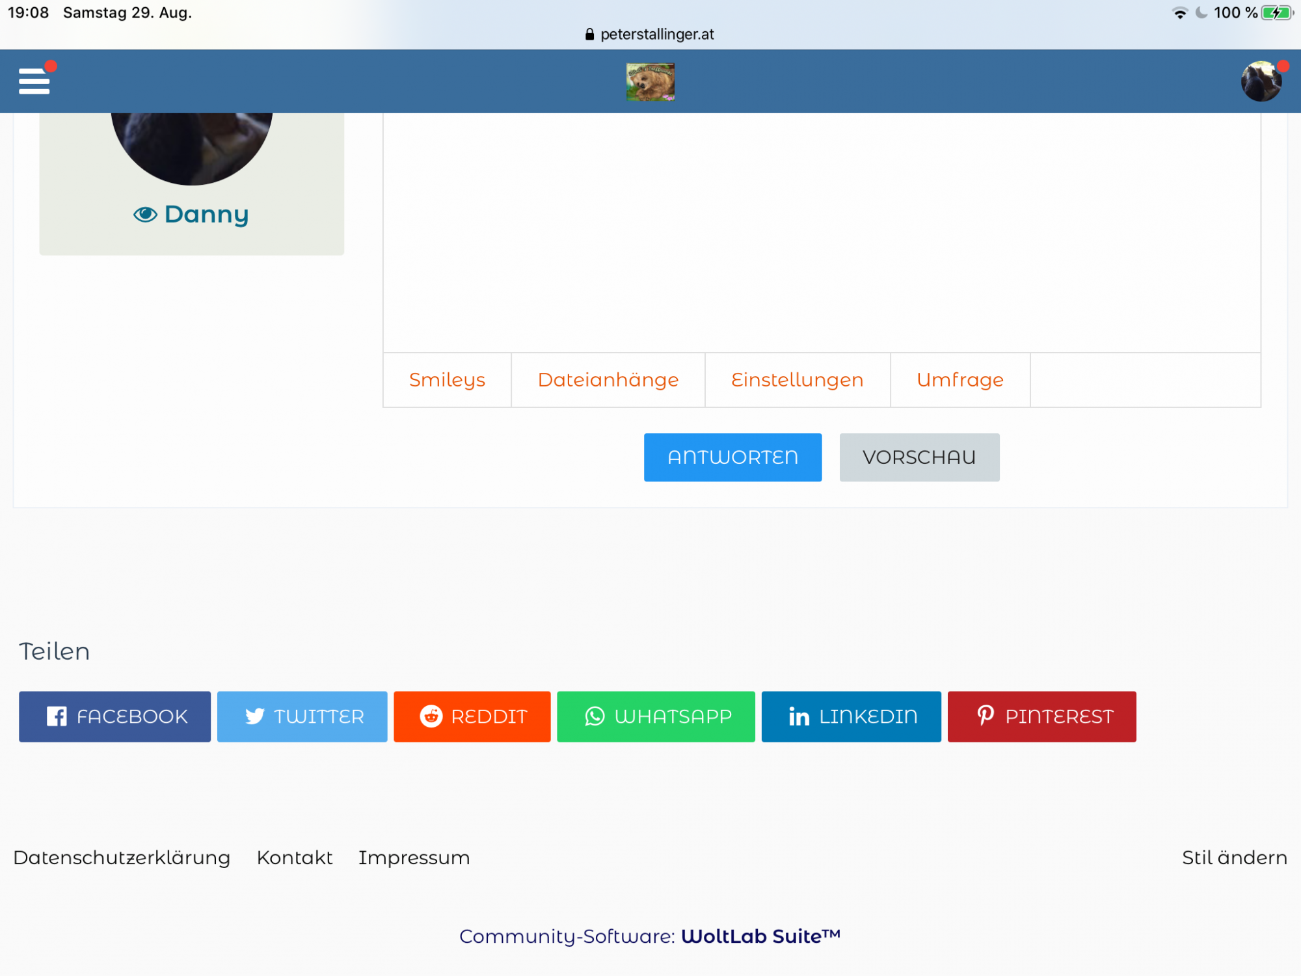
Task: Click the eye icon beside Danny
Action: 145,215
